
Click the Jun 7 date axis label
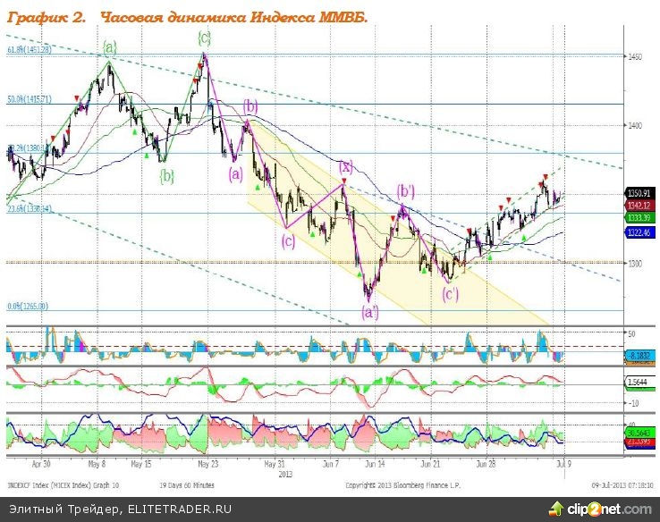331,464
